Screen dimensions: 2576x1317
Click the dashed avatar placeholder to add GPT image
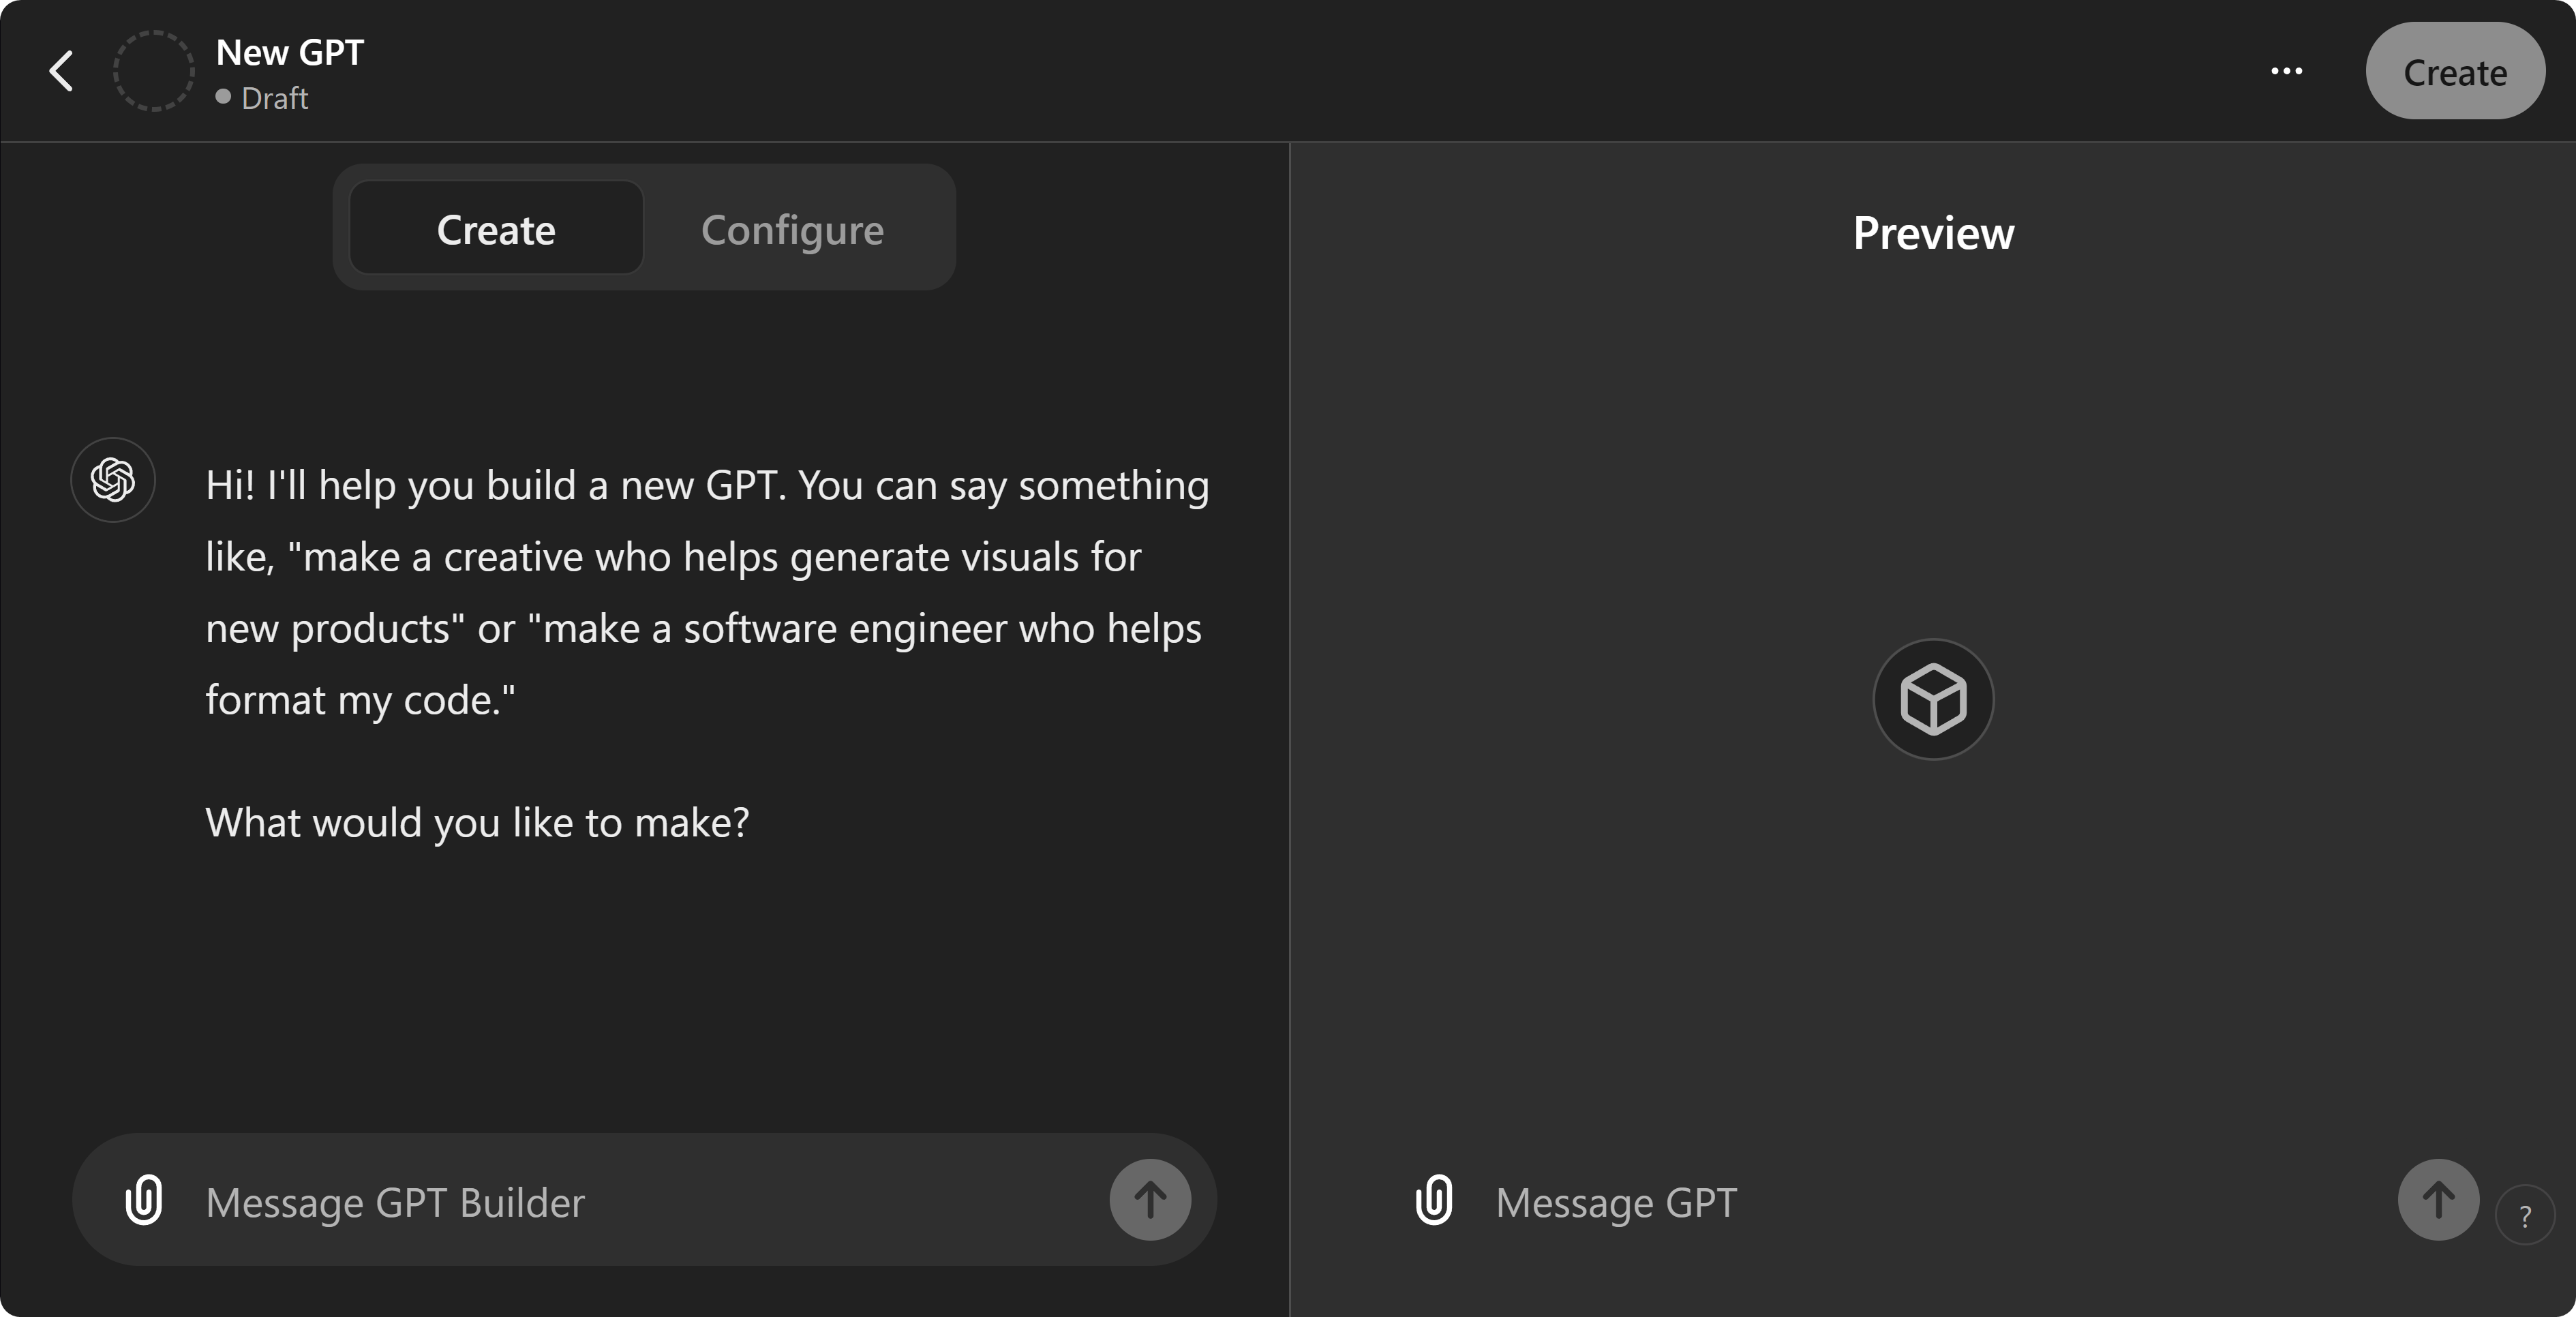(x=153, y=70)
